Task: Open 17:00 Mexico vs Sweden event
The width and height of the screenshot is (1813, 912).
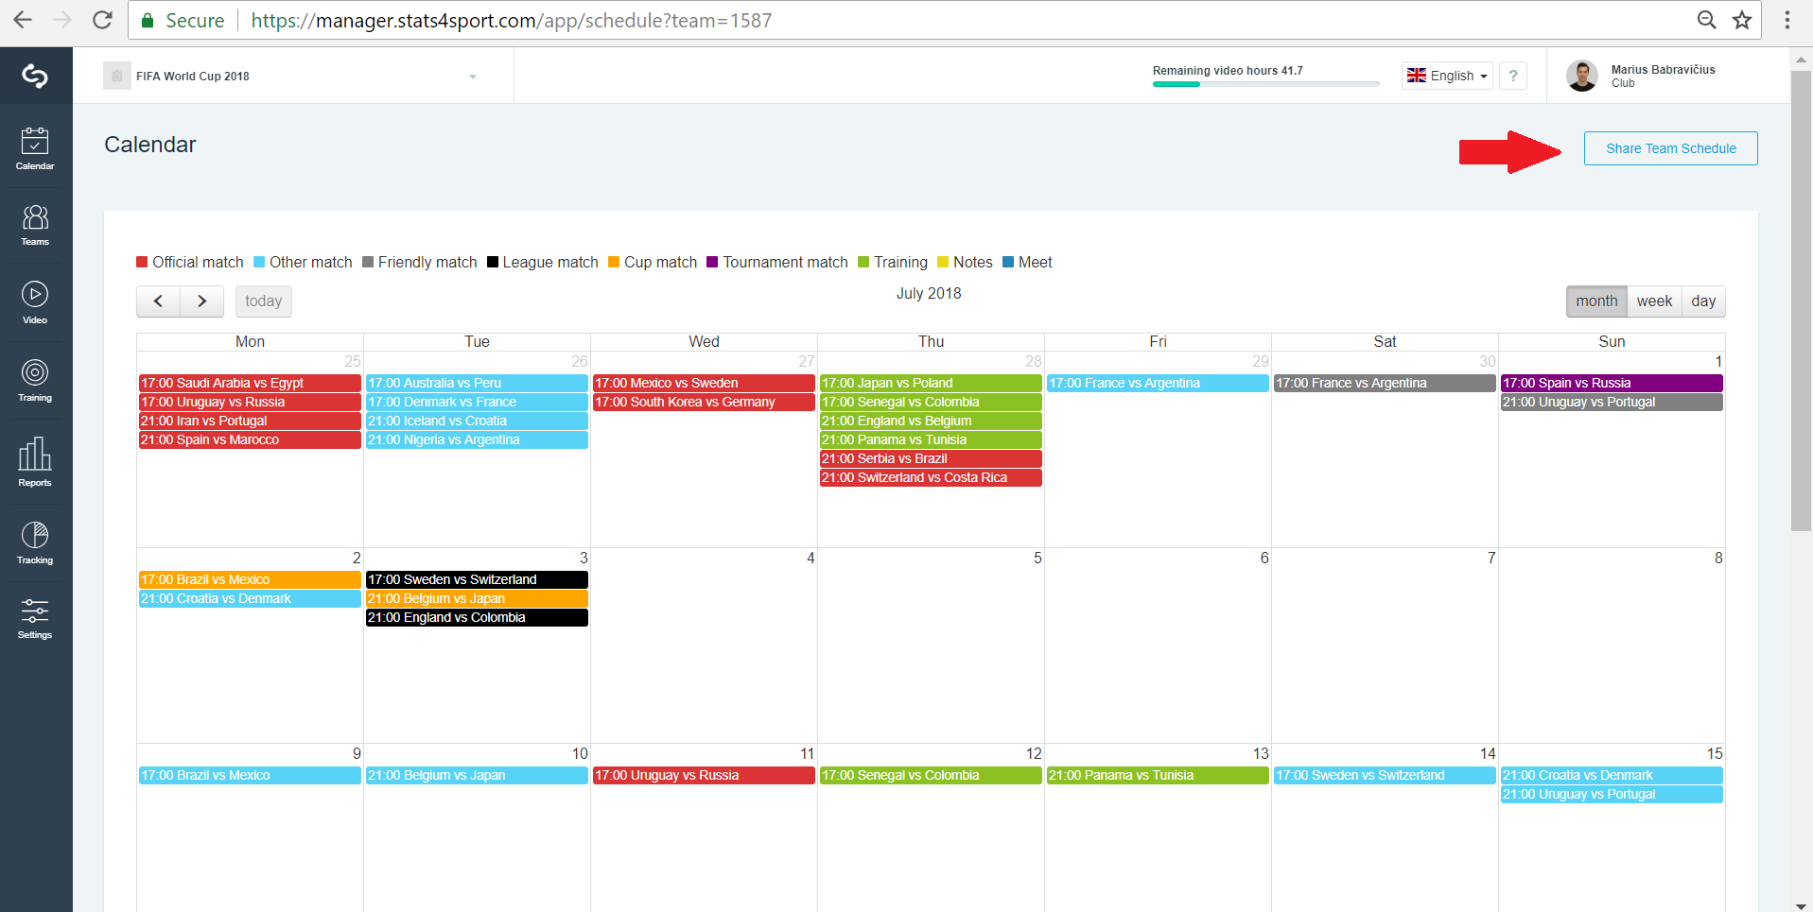Action: [704, 383]
